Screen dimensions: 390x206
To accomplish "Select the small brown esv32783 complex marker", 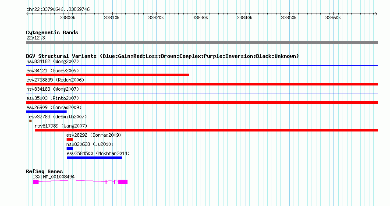I will pos(30,121).
